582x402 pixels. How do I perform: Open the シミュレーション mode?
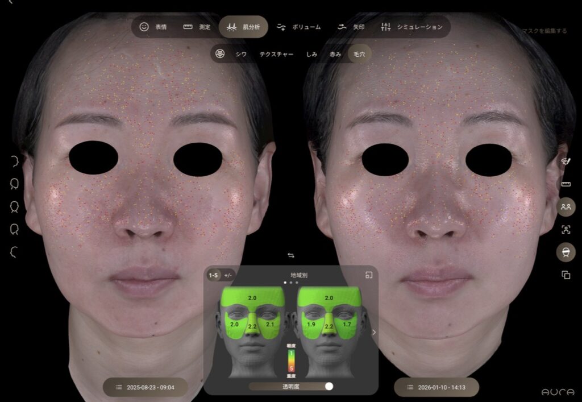tap(412, 27)
